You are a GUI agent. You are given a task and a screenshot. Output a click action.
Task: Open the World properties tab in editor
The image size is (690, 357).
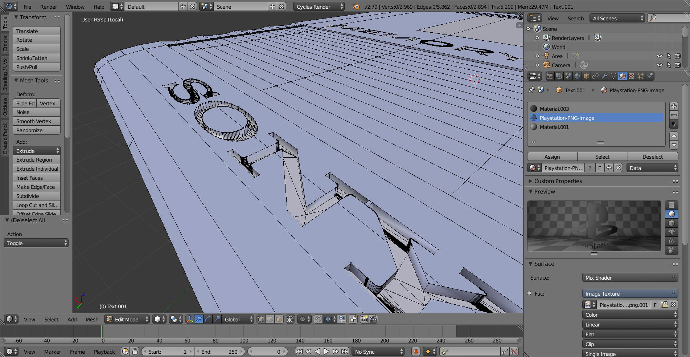[577, 76]
